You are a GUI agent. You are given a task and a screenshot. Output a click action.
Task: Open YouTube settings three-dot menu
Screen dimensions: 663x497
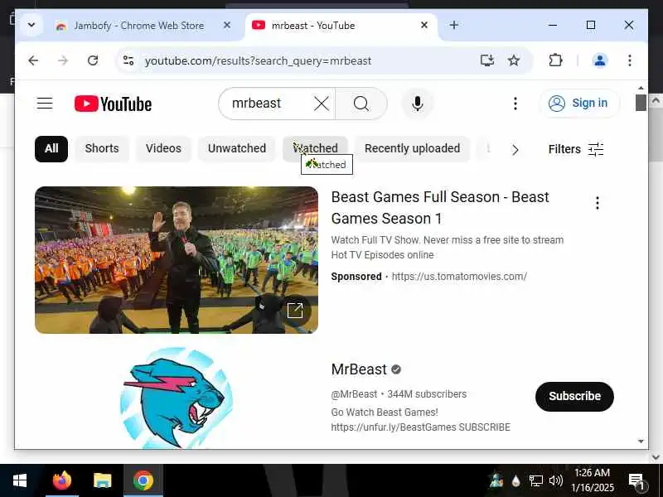[515, 104]
